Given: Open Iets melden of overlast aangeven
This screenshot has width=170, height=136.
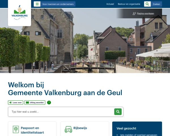Looking at the screenshot, I should point(139,135).
